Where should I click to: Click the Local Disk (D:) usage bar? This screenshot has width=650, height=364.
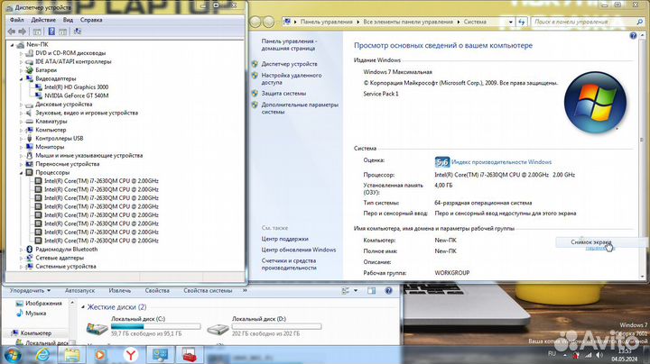pyautogui.click(x=276, y=327)
